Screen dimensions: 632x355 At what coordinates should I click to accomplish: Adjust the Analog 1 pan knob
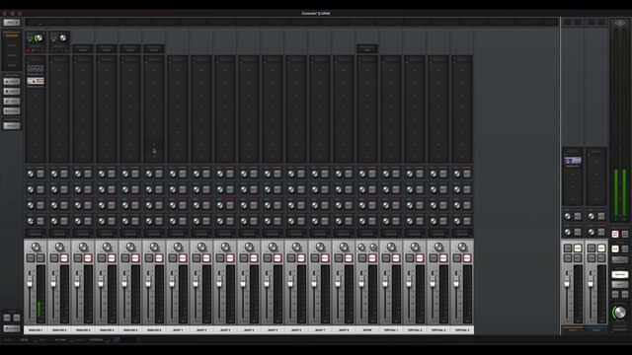(36, 248)
